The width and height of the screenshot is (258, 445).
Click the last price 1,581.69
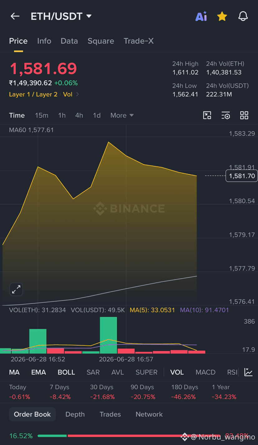43,69
